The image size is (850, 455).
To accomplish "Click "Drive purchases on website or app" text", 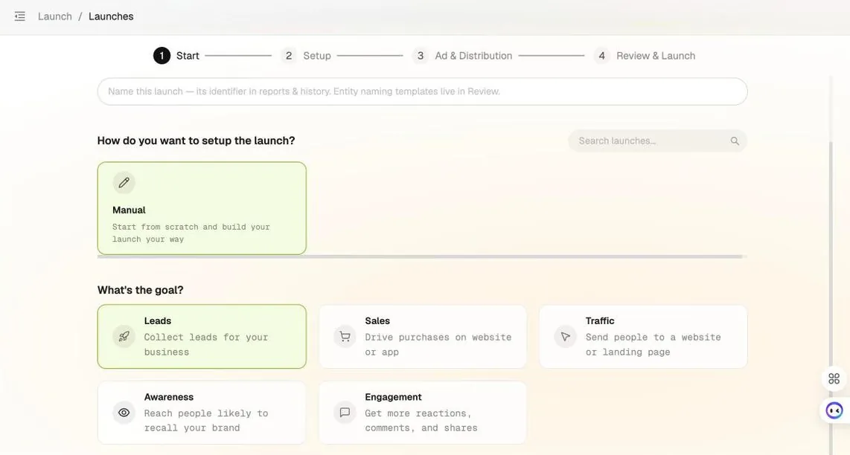I will click(x=438, y=344).
